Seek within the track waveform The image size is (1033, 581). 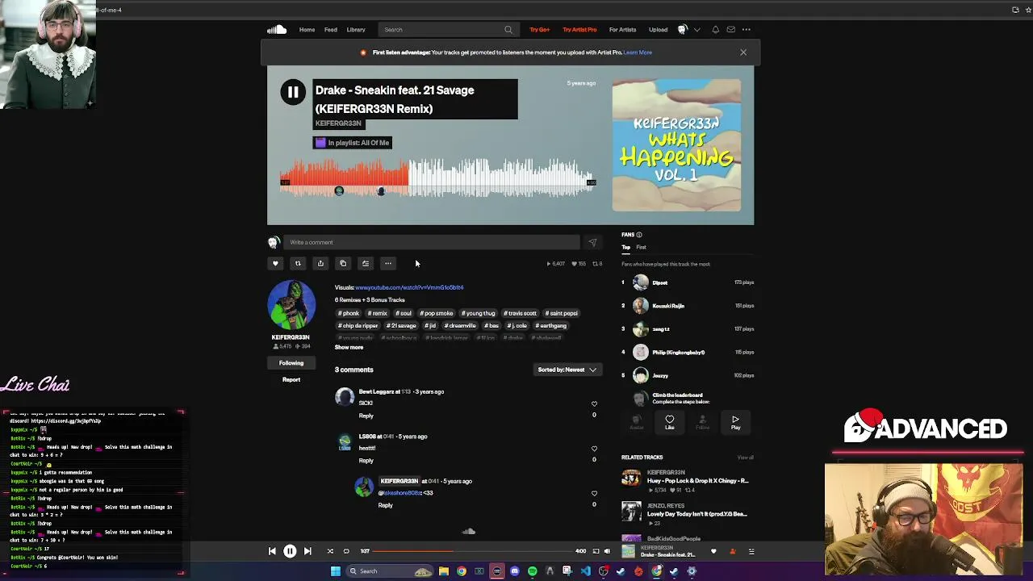point(437,178)
